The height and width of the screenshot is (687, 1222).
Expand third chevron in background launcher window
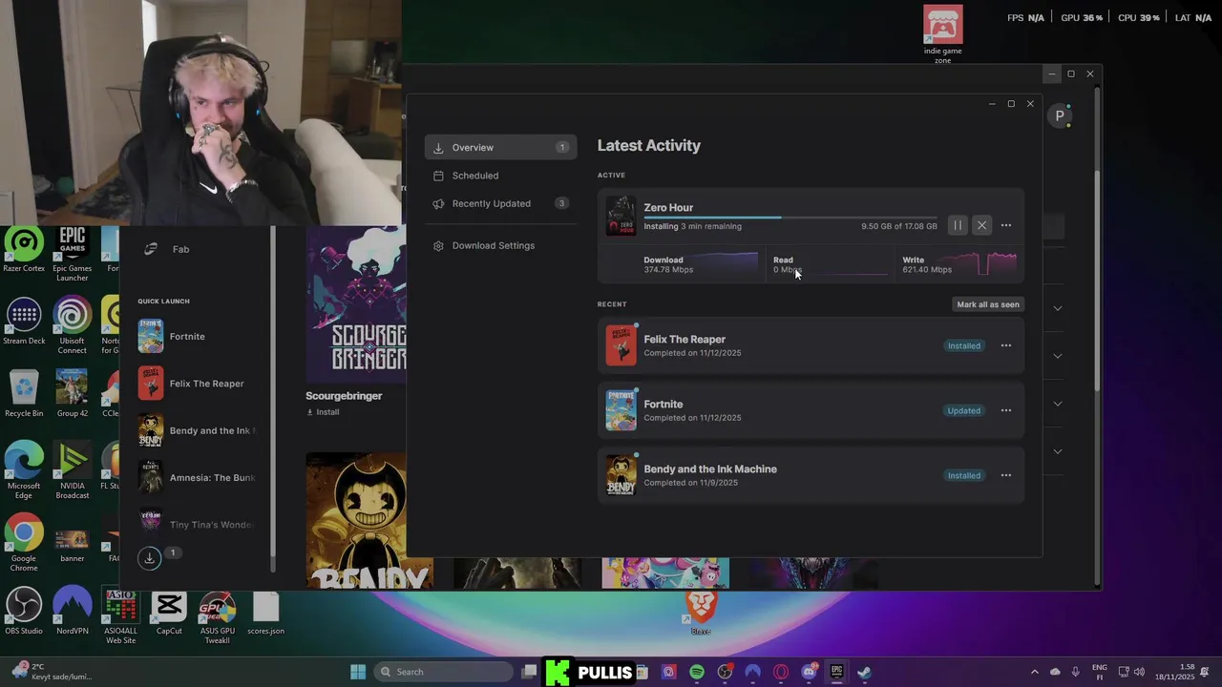[1057, 404]
